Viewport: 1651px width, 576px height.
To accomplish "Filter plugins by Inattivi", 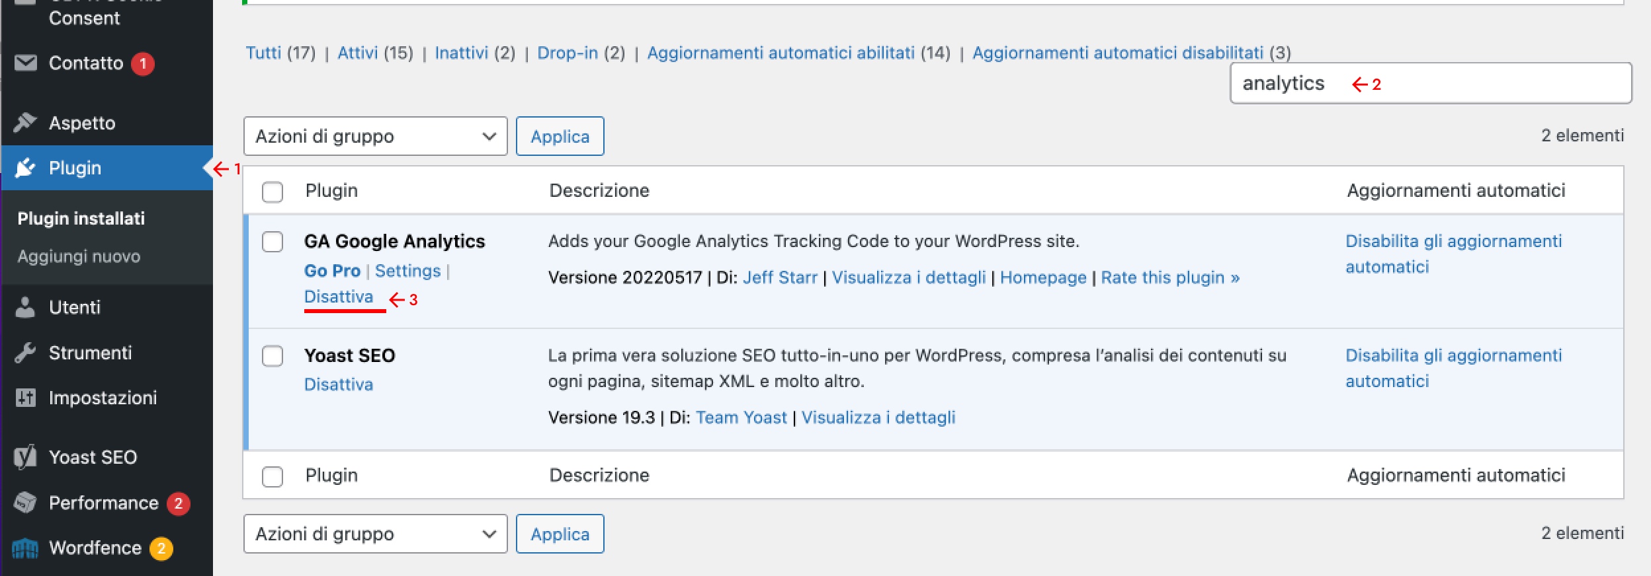I will pyautogui.click(x=461, y=53).
